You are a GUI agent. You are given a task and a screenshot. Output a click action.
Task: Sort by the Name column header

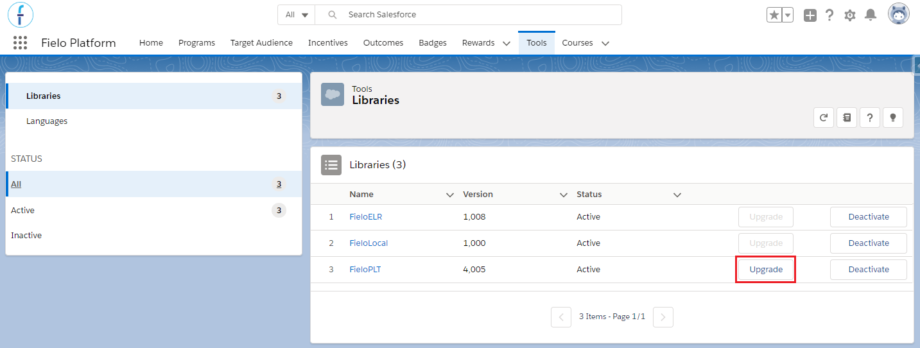click(361, 195)
